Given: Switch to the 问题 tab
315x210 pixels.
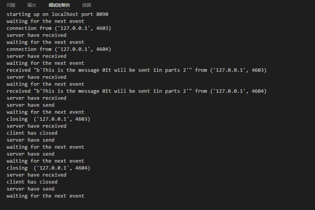Looking at the screenshot, I should 11,5.
